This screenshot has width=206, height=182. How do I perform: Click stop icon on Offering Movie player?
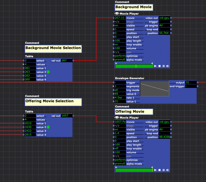[159, 170]
